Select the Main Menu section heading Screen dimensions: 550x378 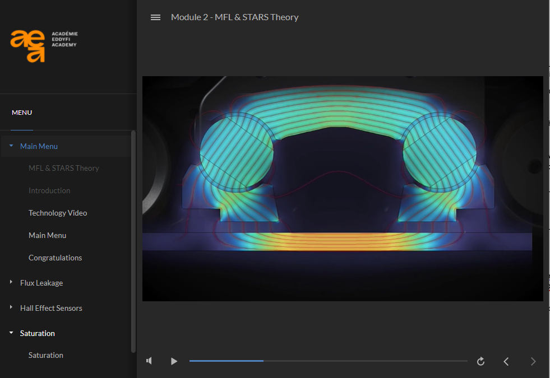point(39,146)
